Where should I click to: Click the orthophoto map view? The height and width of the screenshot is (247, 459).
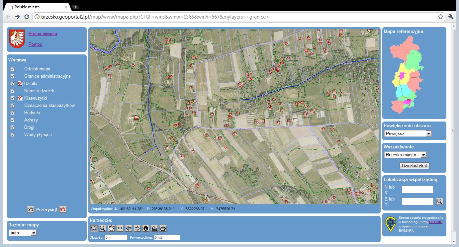(234, 117)
